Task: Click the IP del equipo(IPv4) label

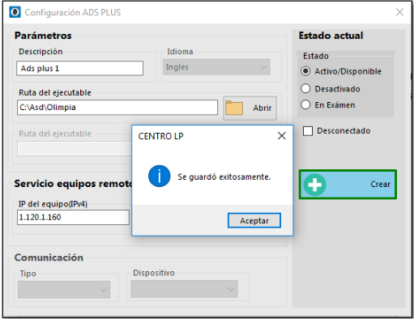Action: pos(53,204)
